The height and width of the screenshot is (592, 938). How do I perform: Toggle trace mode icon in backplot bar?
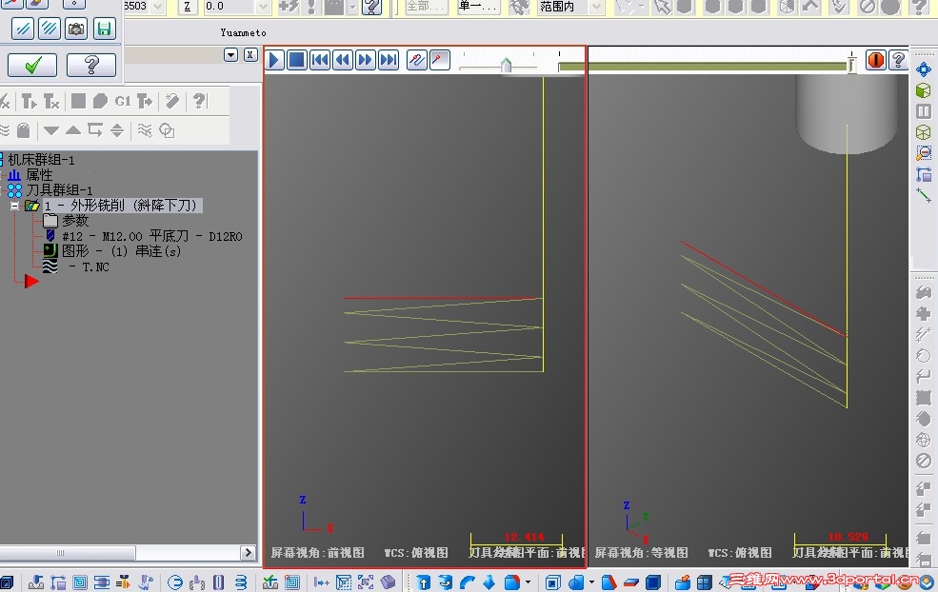(417, 60)
